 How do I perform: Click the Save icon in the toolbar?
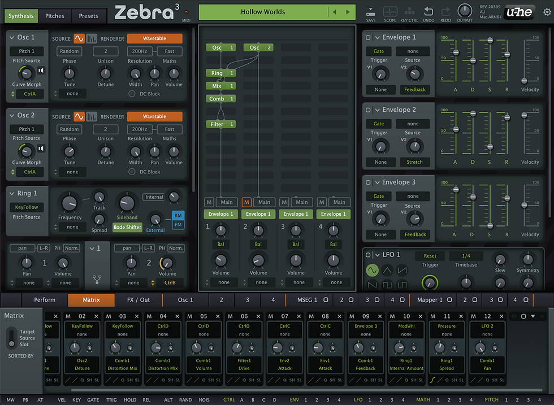[x=370, y=12]
